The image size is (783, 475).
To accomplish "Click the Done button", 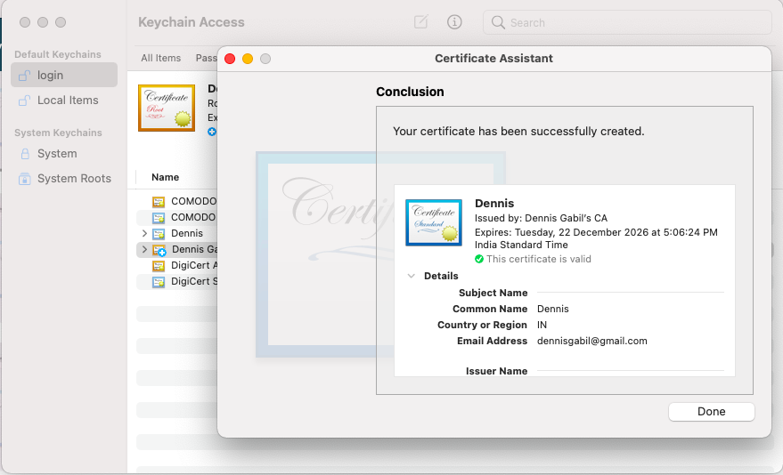I will coord(711,412).
